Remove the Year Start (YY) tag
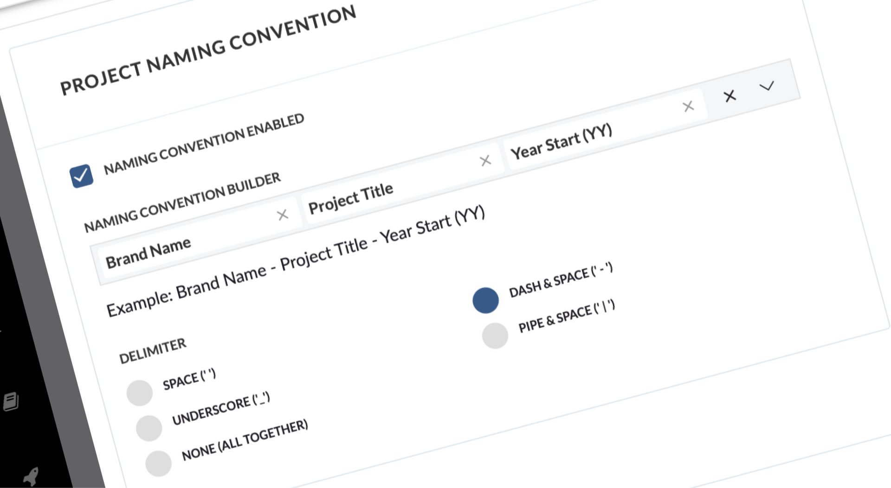This screenshot has width=891, height=488. 689,106
